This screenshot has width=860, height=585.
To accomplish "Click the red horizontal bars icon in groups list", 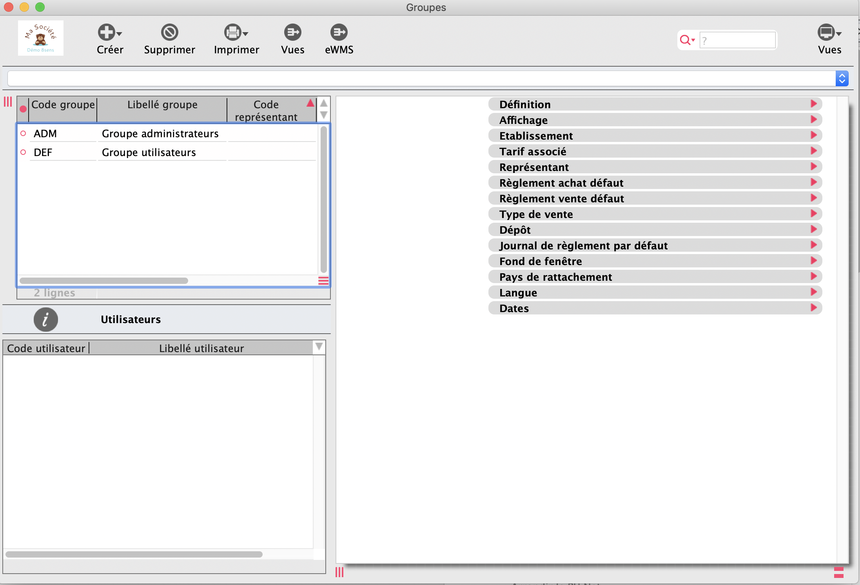I will coord(323,281).
